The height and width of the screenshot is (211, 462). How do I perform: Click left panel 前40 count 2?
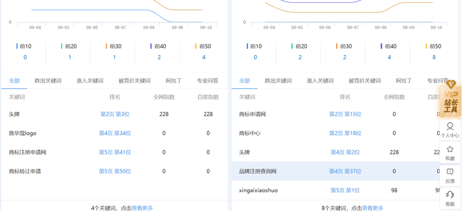(159, 57)
